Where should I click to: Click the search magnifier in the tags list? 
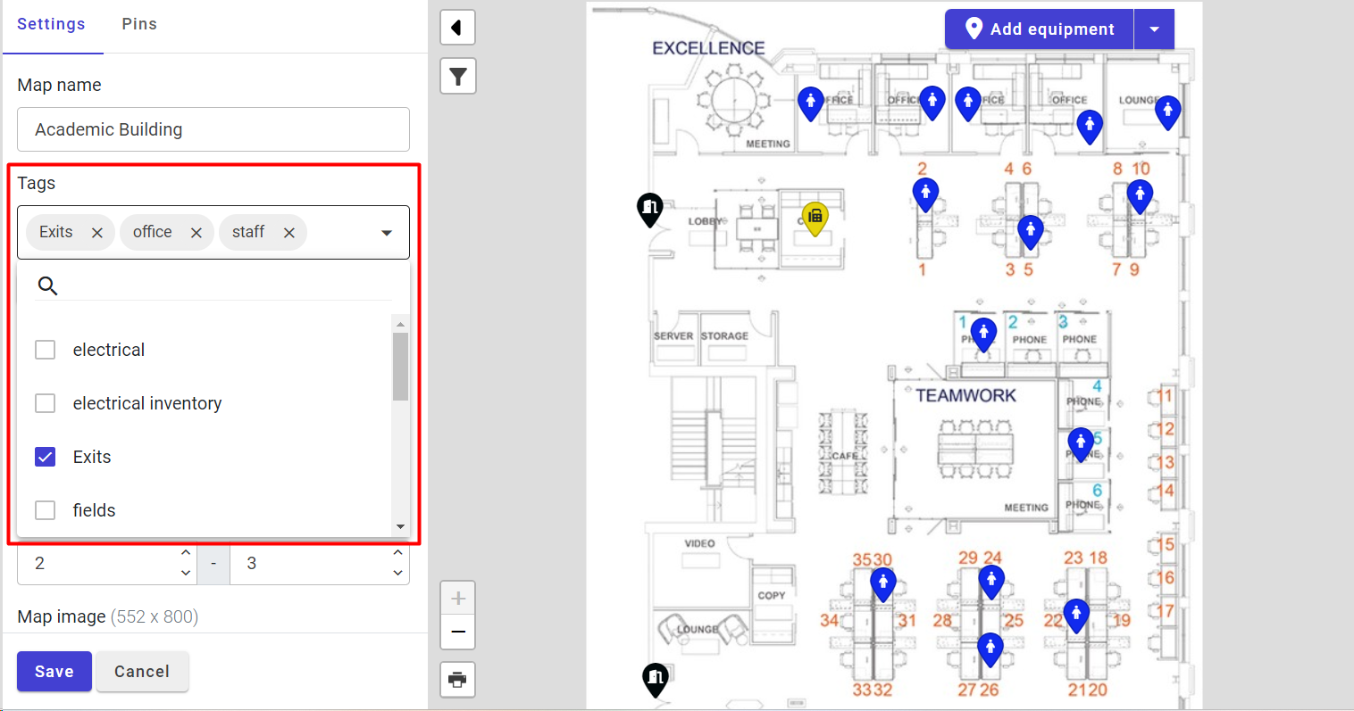point(48,285)
